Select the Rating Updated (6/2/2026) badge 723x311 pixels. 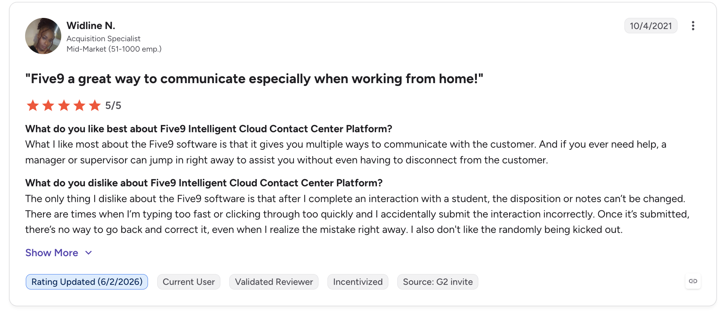[x=87, y=282]
